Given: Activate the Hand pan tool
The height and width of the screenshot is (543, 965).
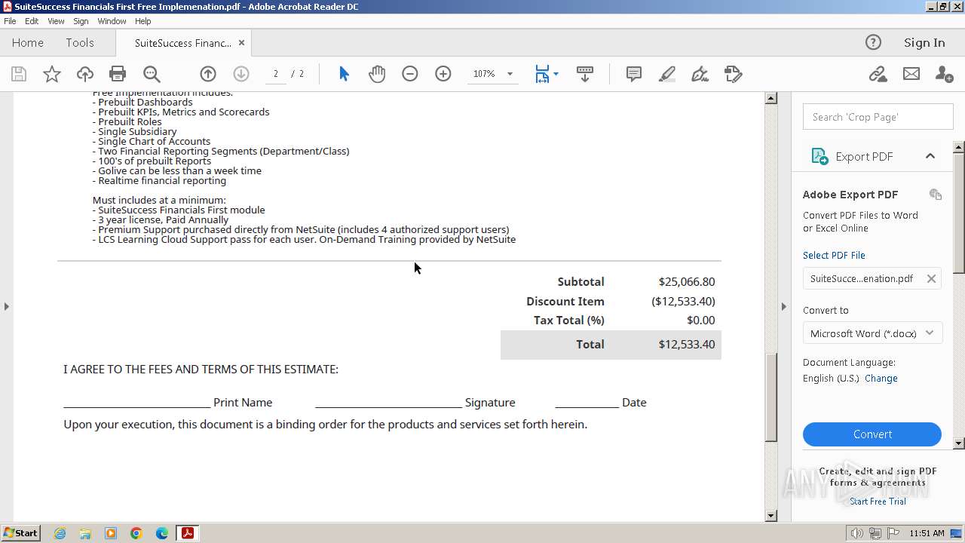Looking at the screenshot, I should pos(377,74).
